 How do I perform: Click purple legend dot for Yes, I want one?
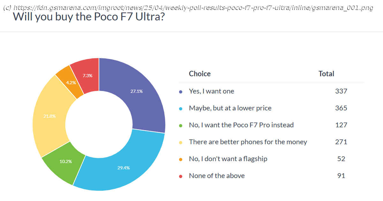pyautogui.click(x=181, y=92)
